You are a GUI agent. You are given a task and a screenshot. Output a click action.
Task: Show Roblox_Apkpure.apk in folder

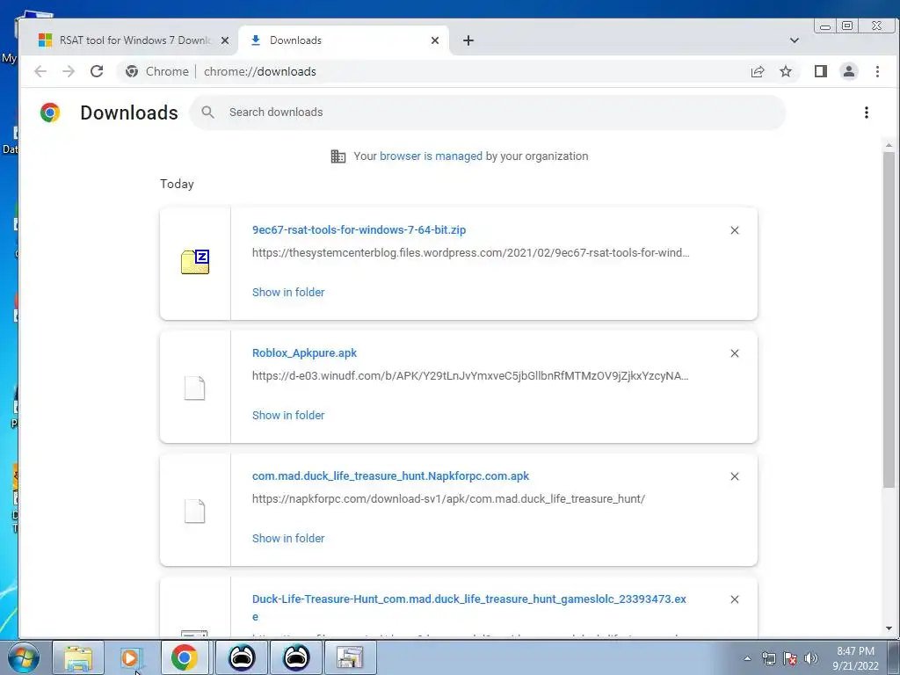pos(288,415)
